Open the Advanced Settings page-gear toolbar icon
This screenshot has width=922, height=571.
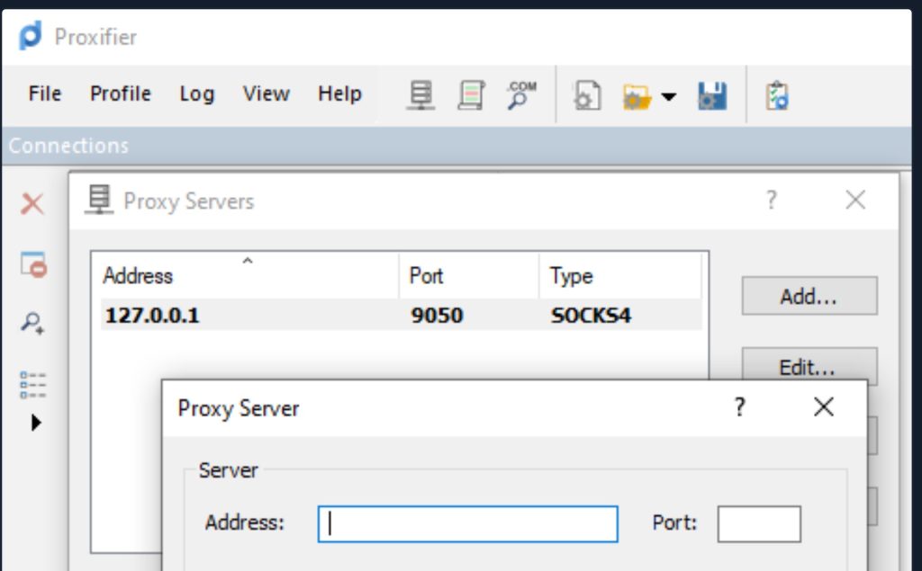coord(587,95)
